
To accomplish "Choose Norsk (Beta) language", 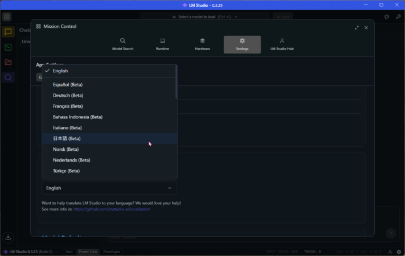I will 109,150.
